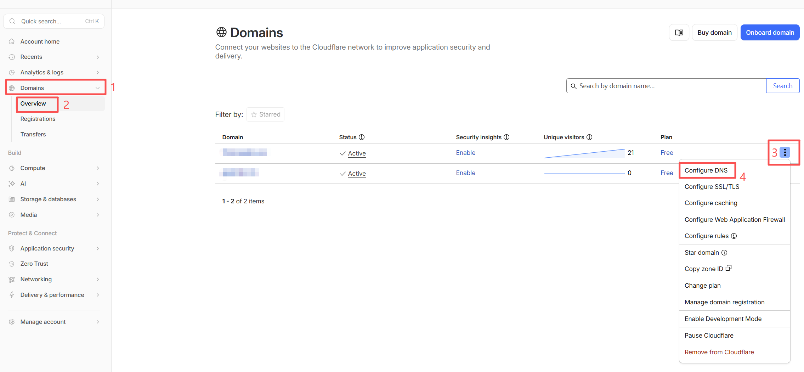Click the Account home house icon
Screen dimensions: 804x372
pos(12,41)
